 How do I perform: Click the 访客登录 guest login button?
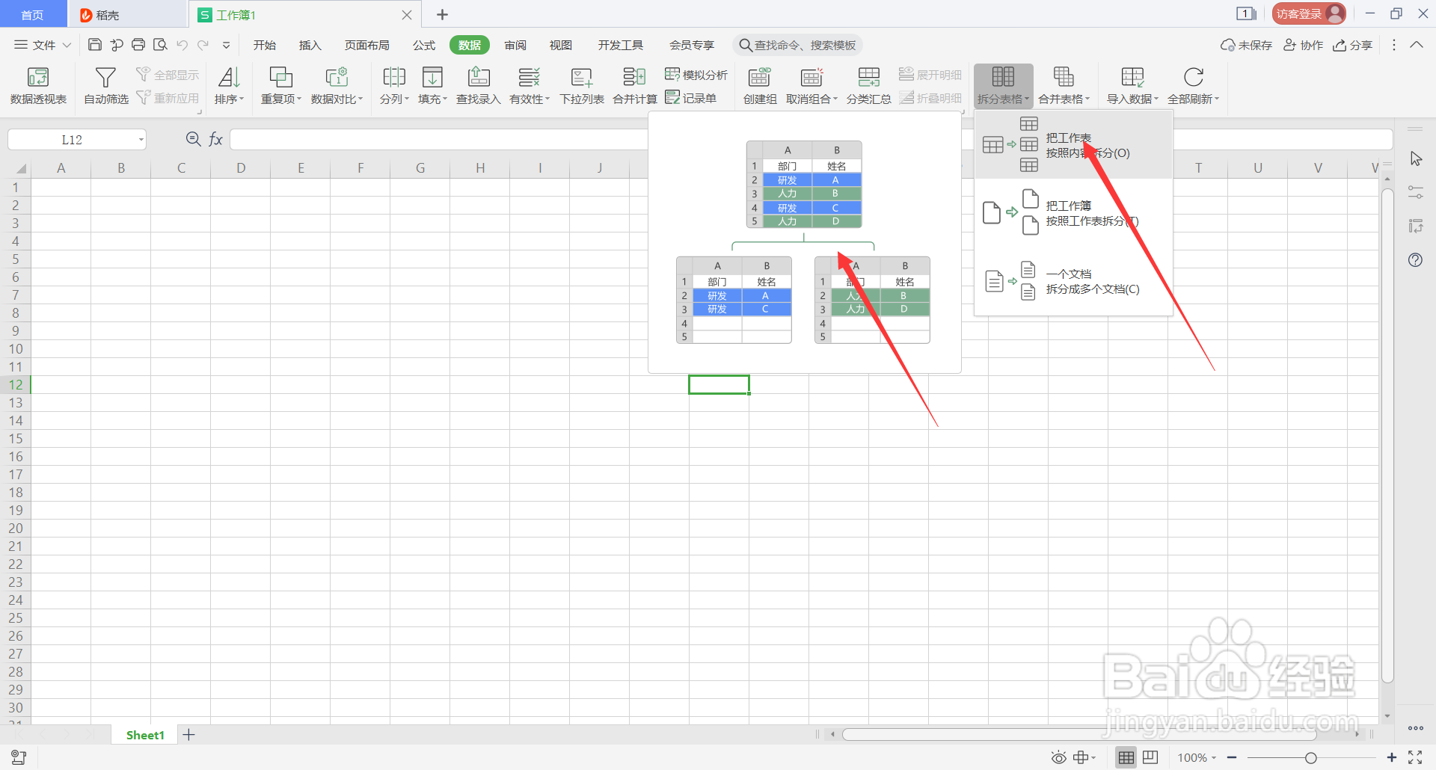pyautogui.click(x=1308, y=13)
